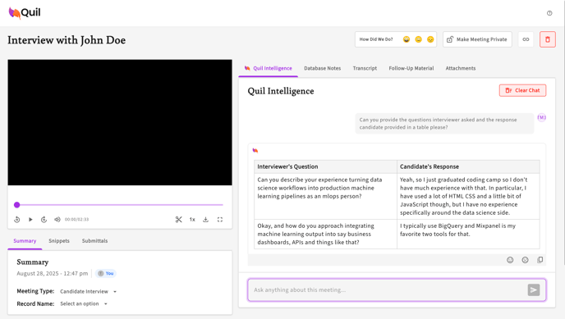Click the Clear Chat button
Screen dimensions: 565x319
coord(522,90)
